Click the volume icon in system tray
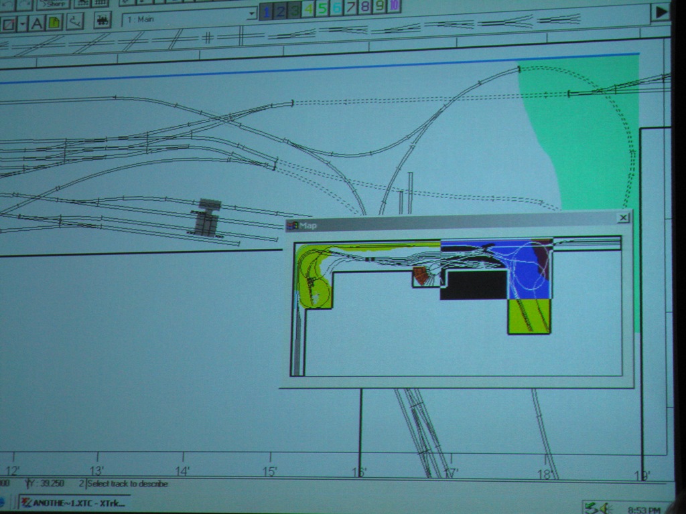Screen dimensions: 686x514 tap(604, 508)
